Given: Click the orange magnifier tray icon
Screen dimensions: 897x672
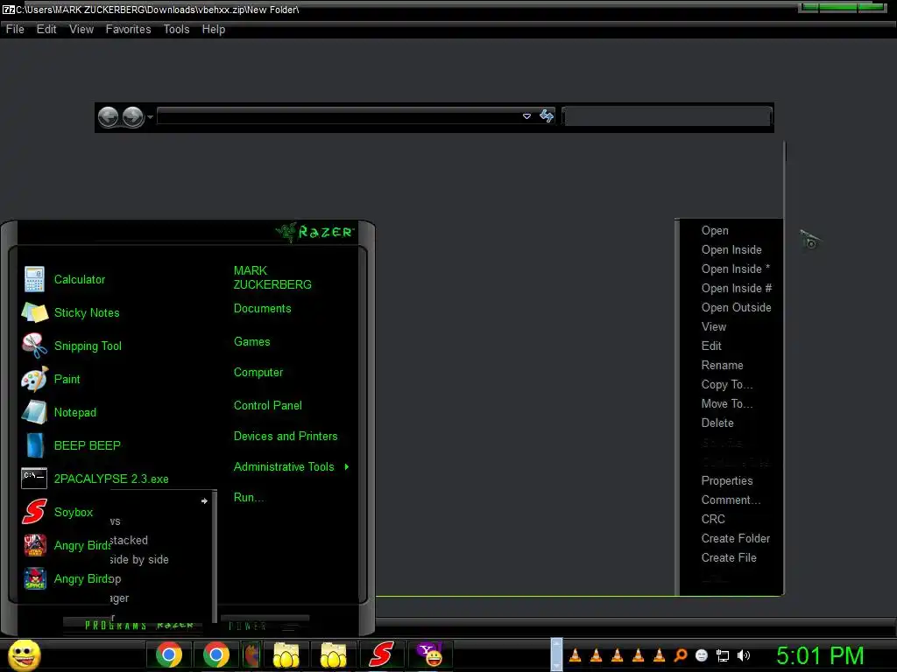Looking at the screenshot, I should pos(680,655).
